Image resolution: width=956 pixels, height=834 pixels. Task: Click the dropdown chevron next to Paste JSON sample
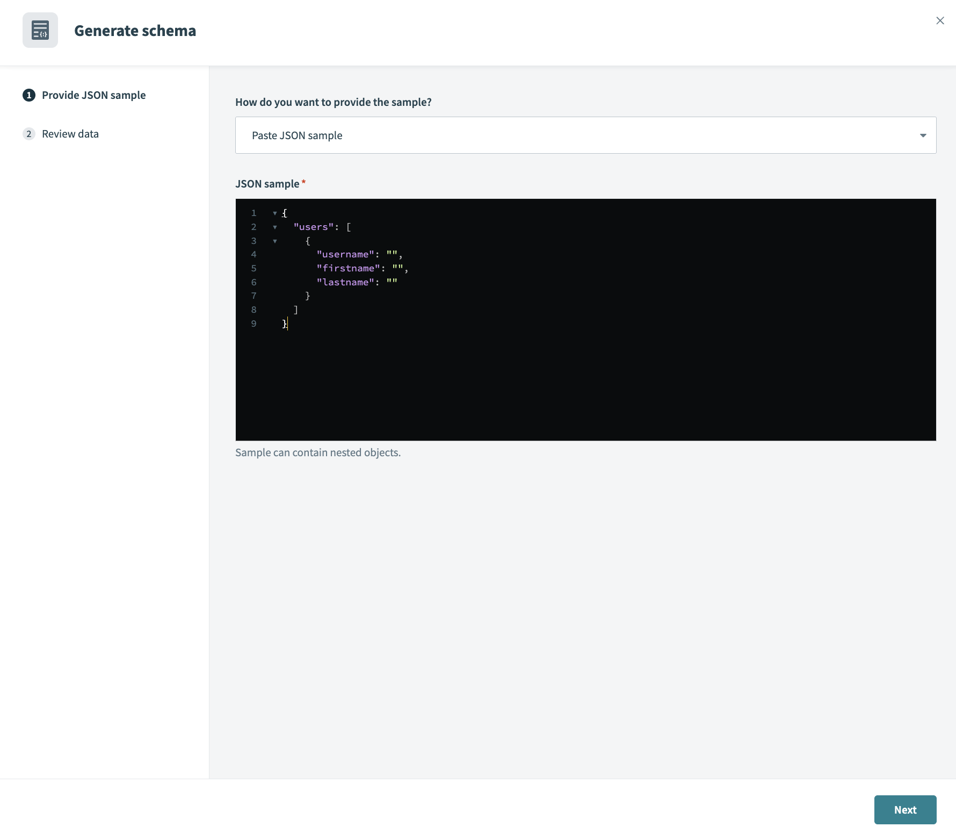coord(923,135)
